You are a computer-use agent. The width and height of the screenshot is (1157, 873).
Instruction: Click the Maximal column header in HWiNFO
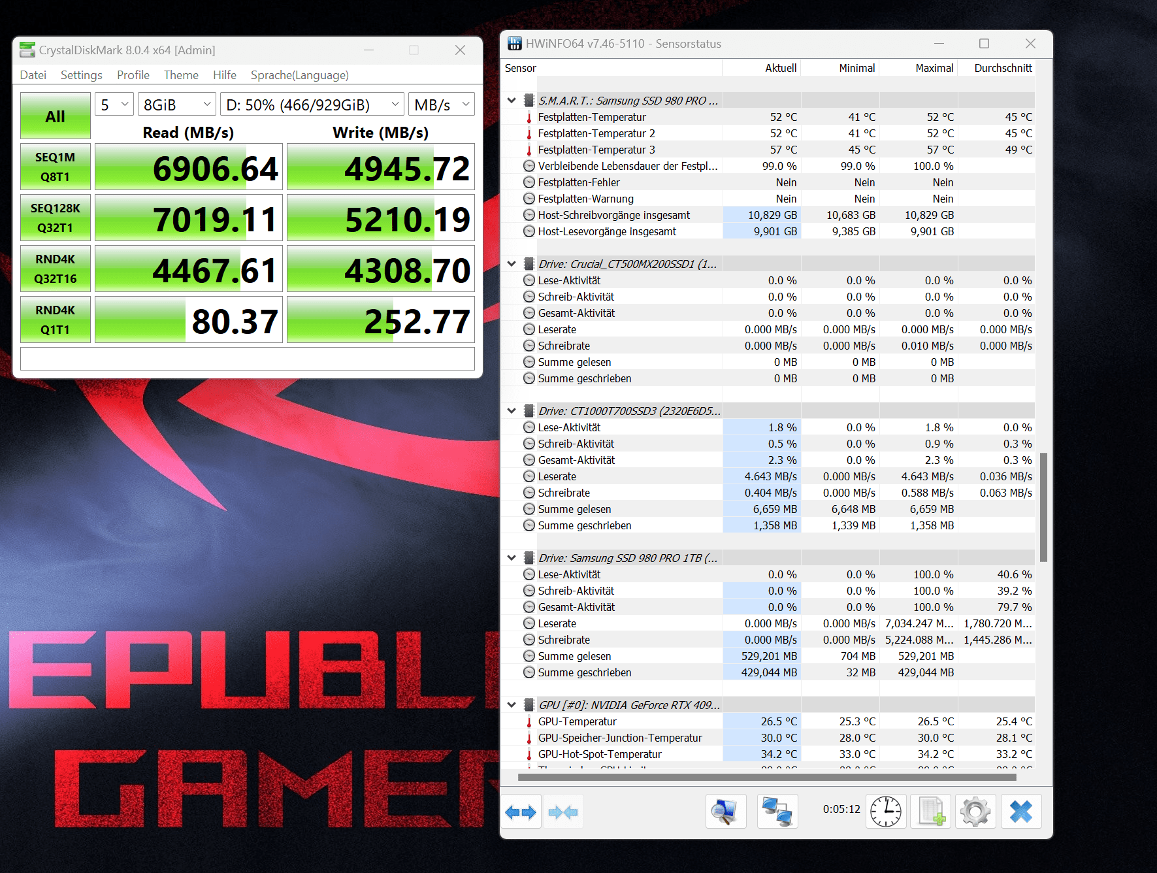pos(919,68)
